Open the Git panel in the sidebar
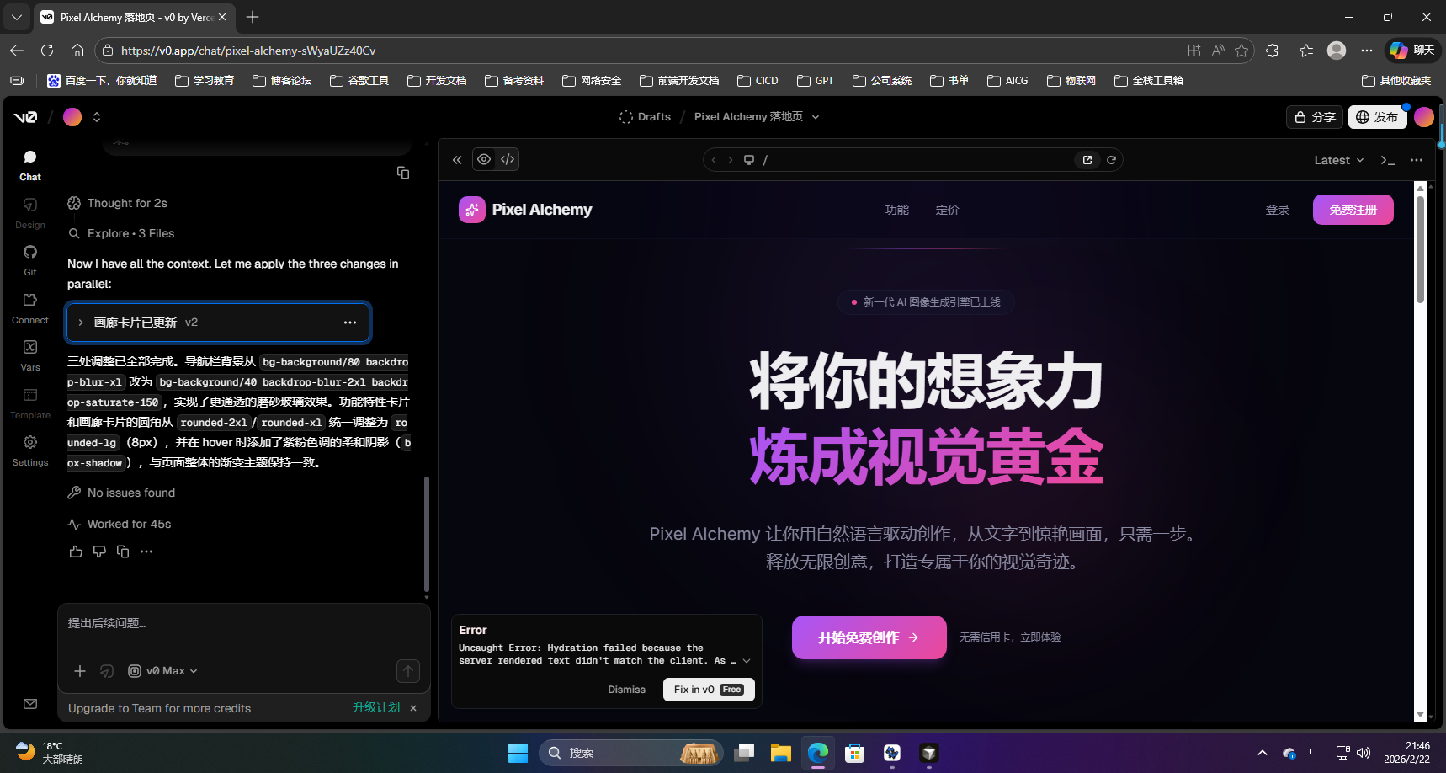 pos(29,259)
